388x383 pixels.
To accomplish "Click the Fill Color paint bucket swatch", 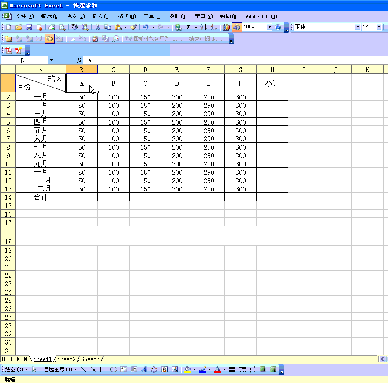I will point(187,369).
